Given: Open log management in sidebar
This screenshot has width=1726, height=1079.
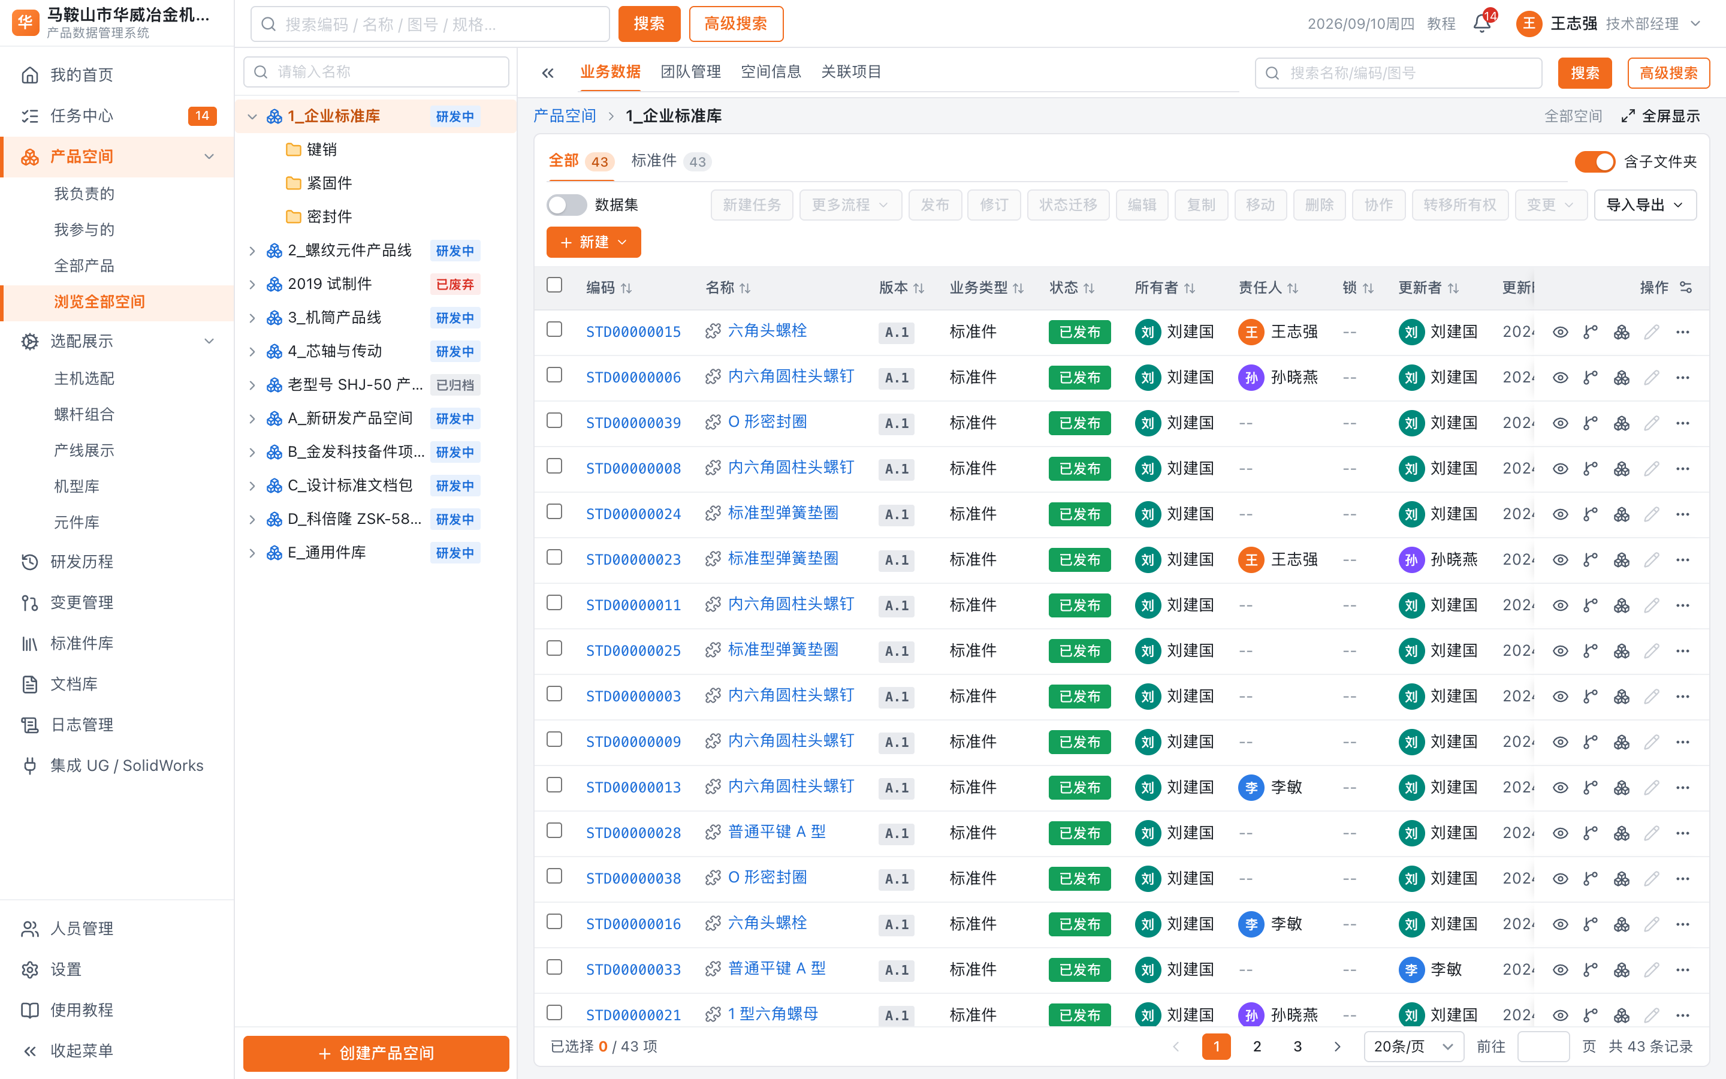Looking at the screenshot, I should coord(117,724).
